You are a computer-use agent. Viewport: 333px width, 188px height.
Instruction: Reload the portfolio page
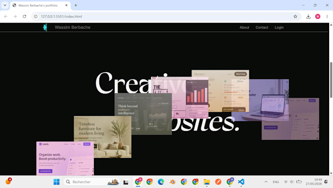[24, 16]
